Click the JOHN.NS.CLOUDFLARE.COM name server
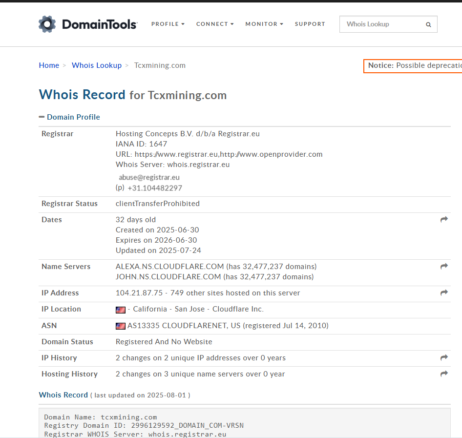The height and width of the screenshot is (438, 462). (168, 276)
